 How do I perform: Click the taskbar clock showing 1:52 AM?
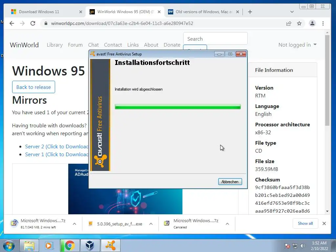(x=319, y=246)
